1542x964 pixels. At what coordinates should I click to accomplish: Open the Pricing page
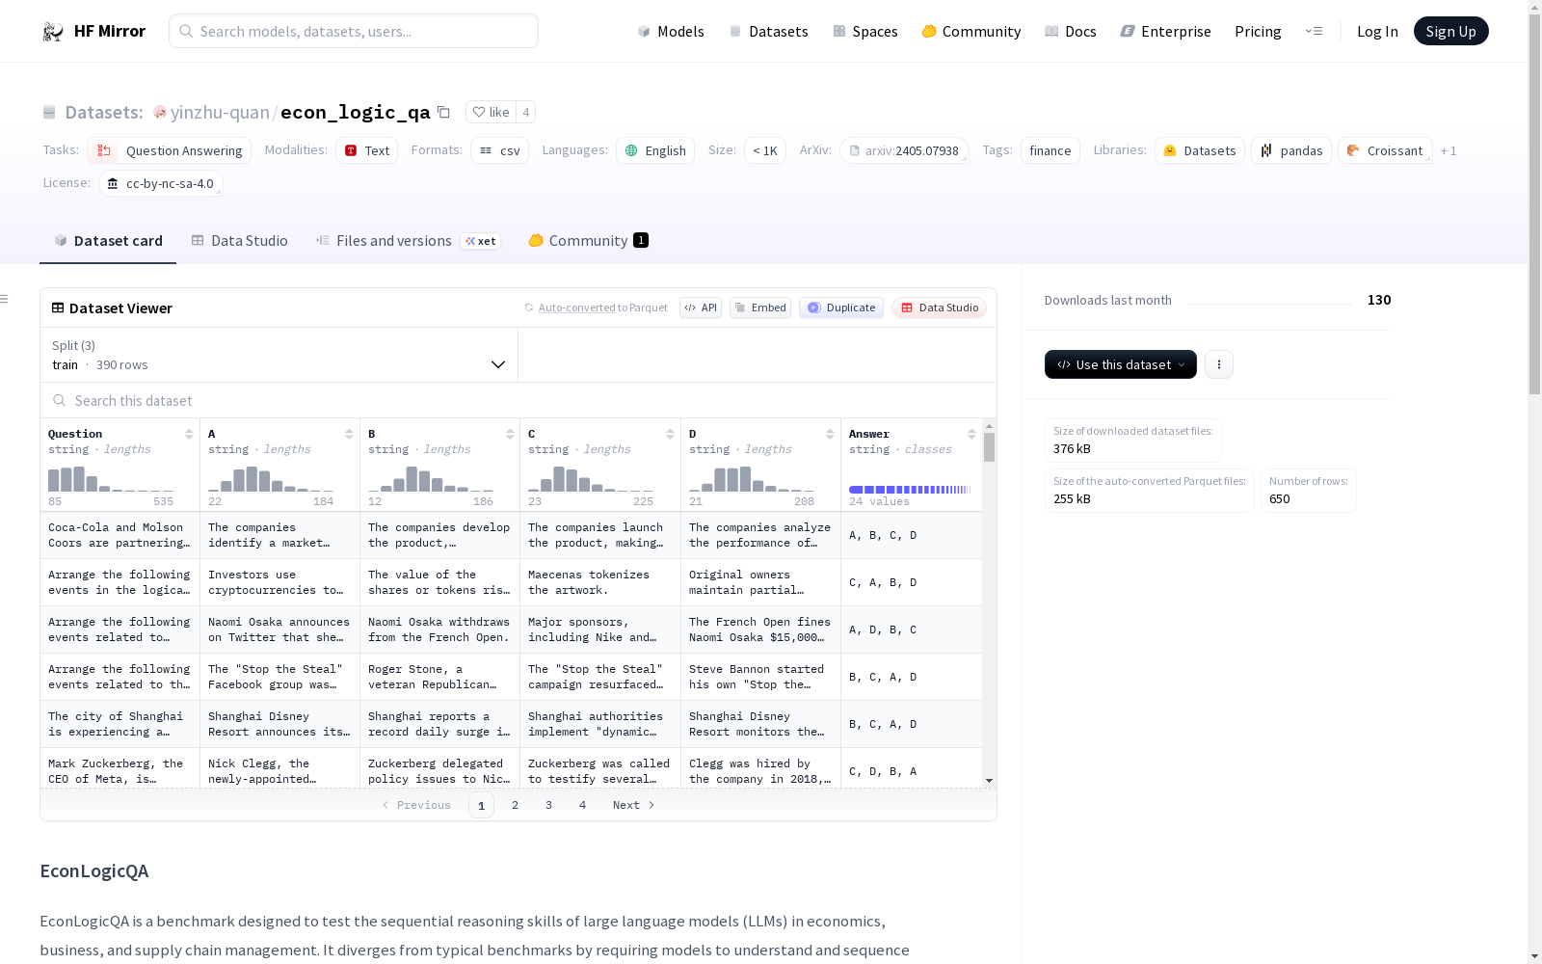click(1258, 31)
